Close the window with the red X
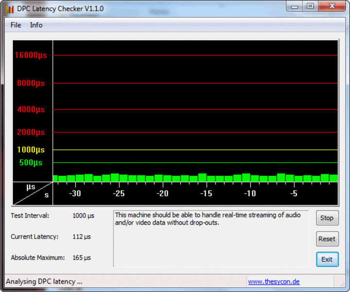The height and width of the screenshot is (292, 350). (332, 6)
